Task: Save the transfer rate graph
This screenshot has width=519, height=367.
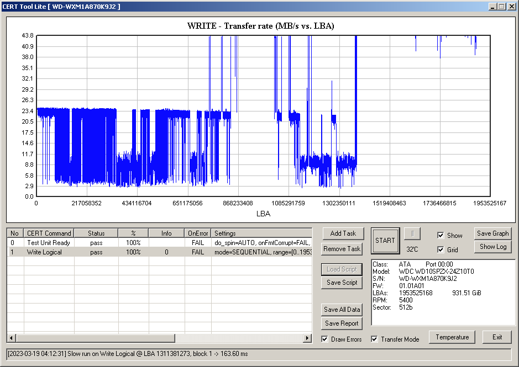Action: 492,233
